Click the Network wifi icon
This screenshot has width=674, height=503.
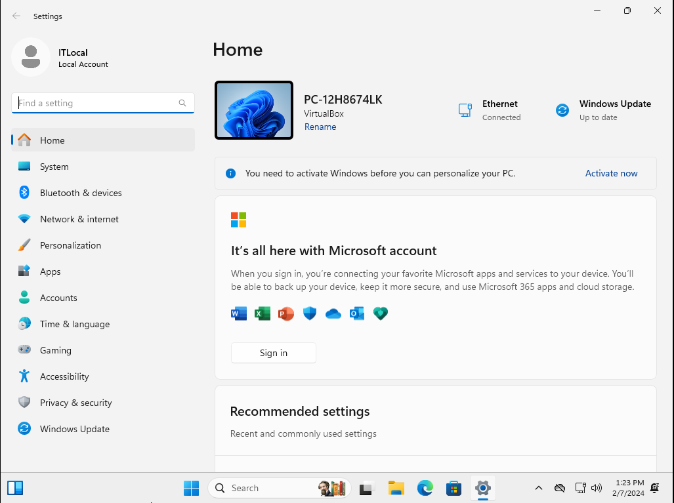pyautogui.click(x=24, y=218)
